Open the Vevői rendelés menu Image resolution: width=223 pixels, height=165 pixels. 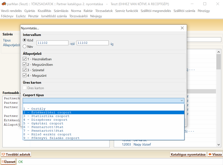click(x=11, y=11)
